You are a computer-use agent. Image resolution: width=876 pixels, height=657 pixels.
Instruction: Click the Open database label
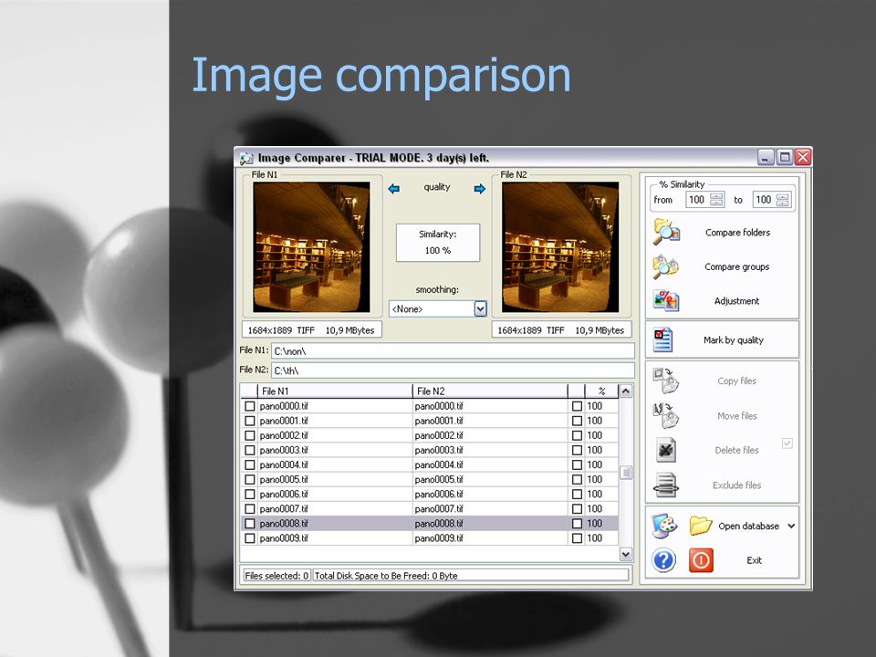(748, 527)
